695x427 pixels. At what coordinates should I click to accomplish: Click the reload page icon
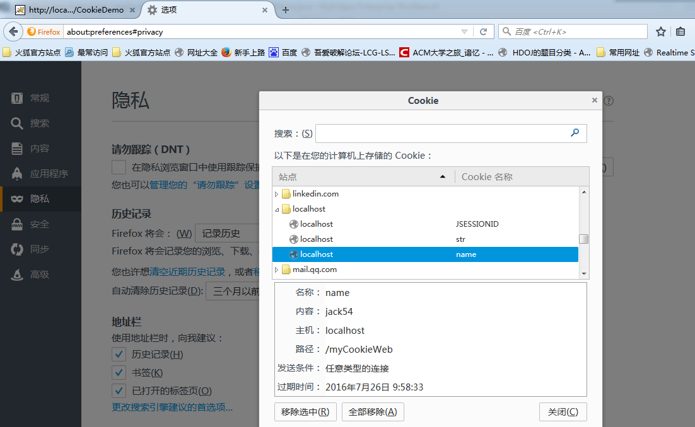[483, 32]
